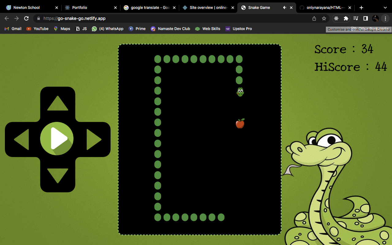Viewport: 392px width, 245px height.
Task: Click the red apple in the game board
Action: (240, 123)
